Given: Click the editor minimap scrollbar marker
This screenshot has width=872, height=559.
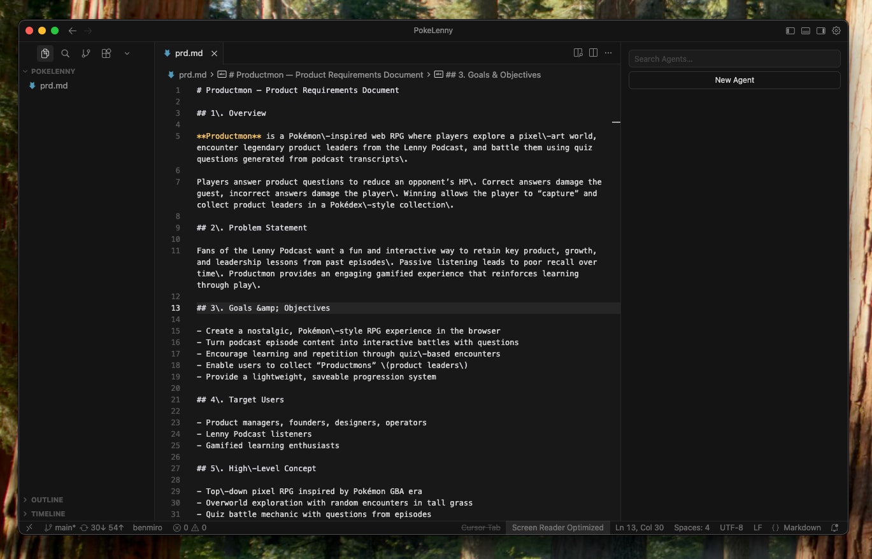Looking at the screenshot, I should click(x=616, y=122).
